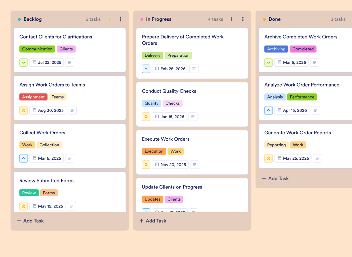Click Add Task at the bottom of Backlog
Viewport: 352px width, 257px height.
coord(30,221)
